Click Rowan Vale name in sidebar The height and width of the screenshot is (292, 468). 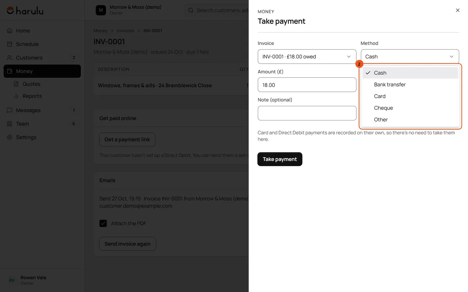33,277
